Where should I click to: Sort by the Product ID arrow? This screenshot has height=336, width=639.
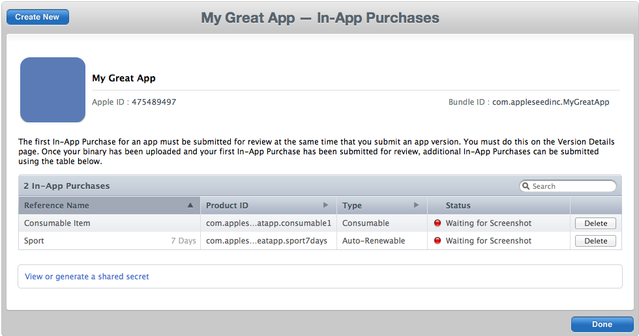pos(325,205)
